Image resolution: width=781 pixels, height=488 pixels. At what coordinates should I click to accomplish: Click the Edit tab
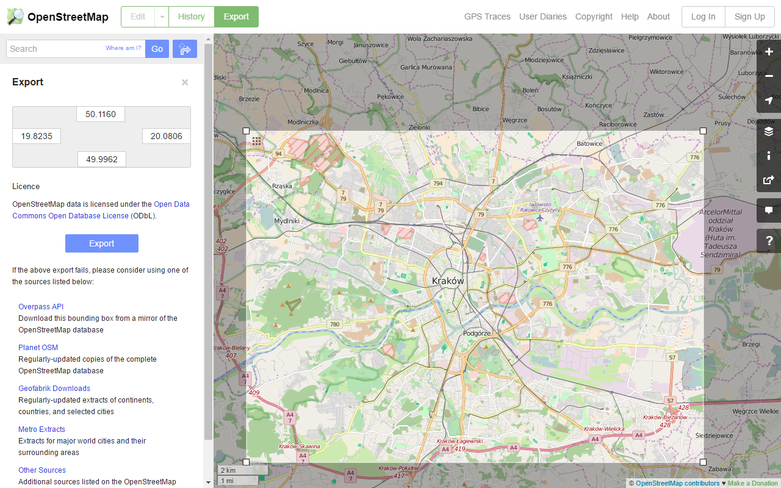(x=138, y=17)
